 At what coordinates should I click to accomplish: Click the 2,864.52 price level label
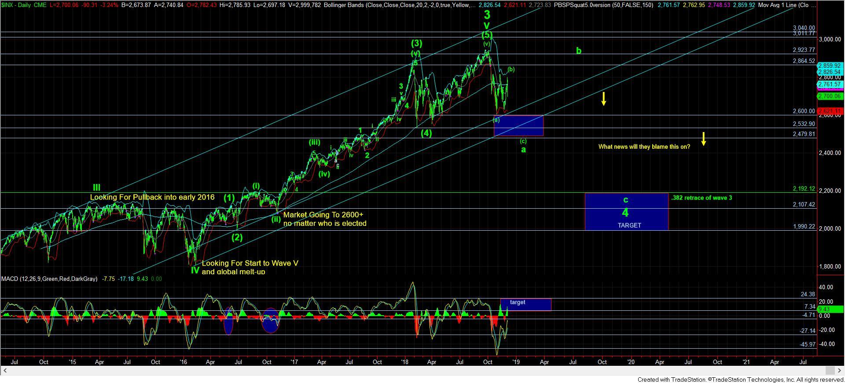pos(804,61)
